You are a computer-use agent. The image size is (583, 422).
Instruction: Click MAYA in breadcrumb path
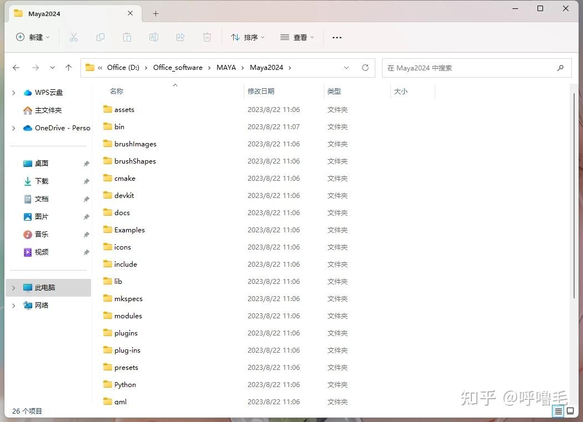[x=226, y=67]
